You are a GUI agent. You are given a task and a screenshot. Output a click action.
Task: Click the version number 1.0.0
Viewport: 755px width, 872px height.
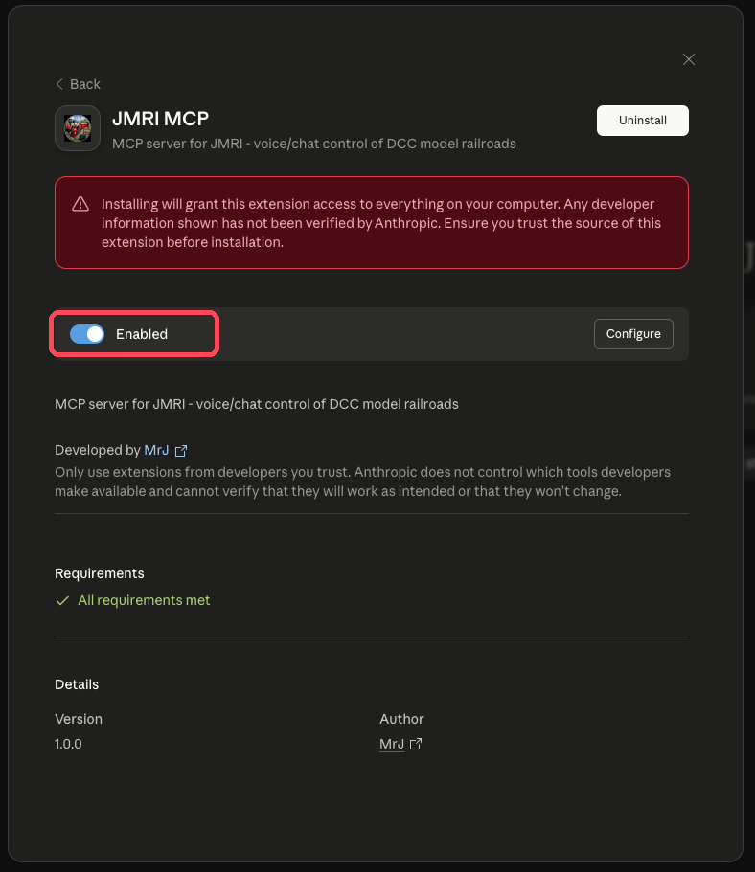click(68, 744)
